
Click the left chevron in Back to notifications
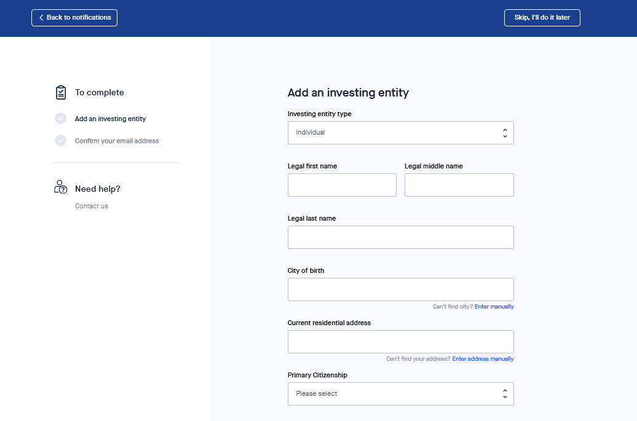[41, 18]
